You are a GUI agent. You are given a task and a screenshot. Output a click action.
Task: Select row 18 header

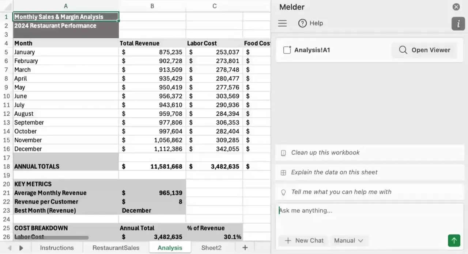coord(6,167)
